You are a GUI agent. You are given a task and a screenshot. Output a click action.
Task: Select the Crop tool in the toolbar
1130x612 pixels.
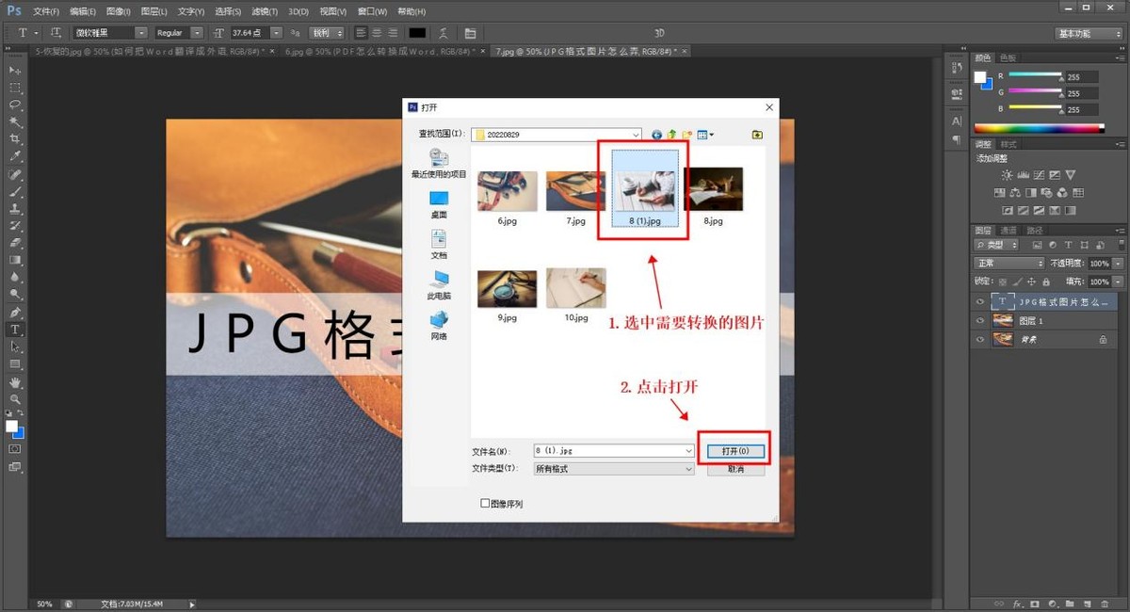pos(13,138)
